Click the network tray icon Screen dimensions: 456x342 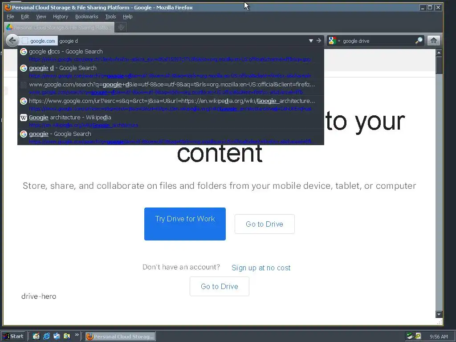tap(410, 336)
